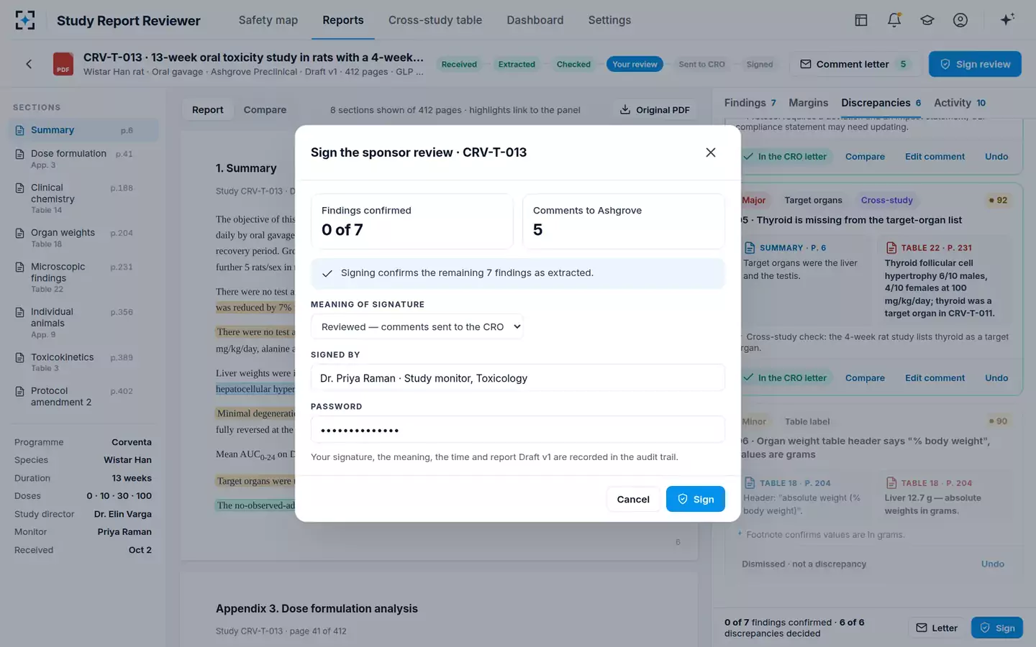1036x647 pixels.
Task: Click the Appendix 3 Dose formulation analysis heading
Action: click(317, 608)
